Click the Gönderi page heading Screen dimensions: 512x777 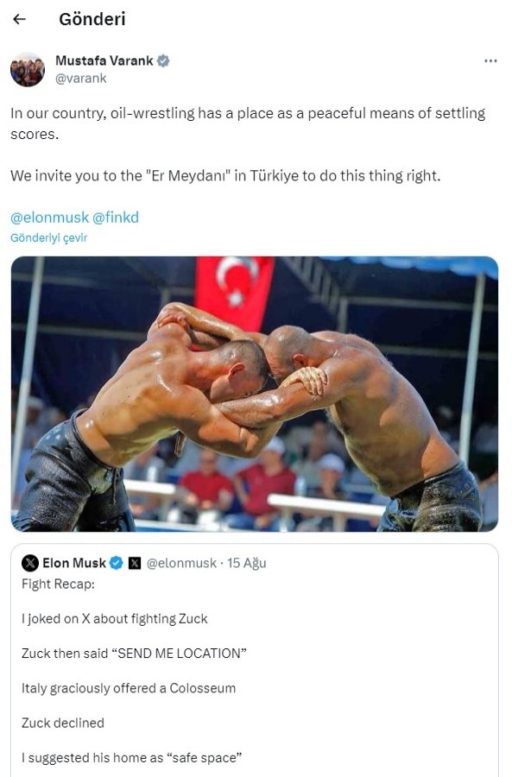[x=92, y=19]
